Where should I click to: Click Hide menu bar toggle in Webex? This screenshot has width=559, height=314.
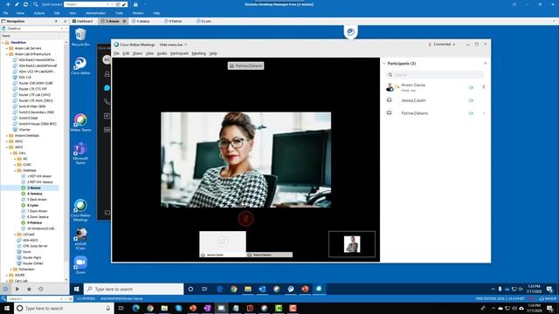coord(173,44)
